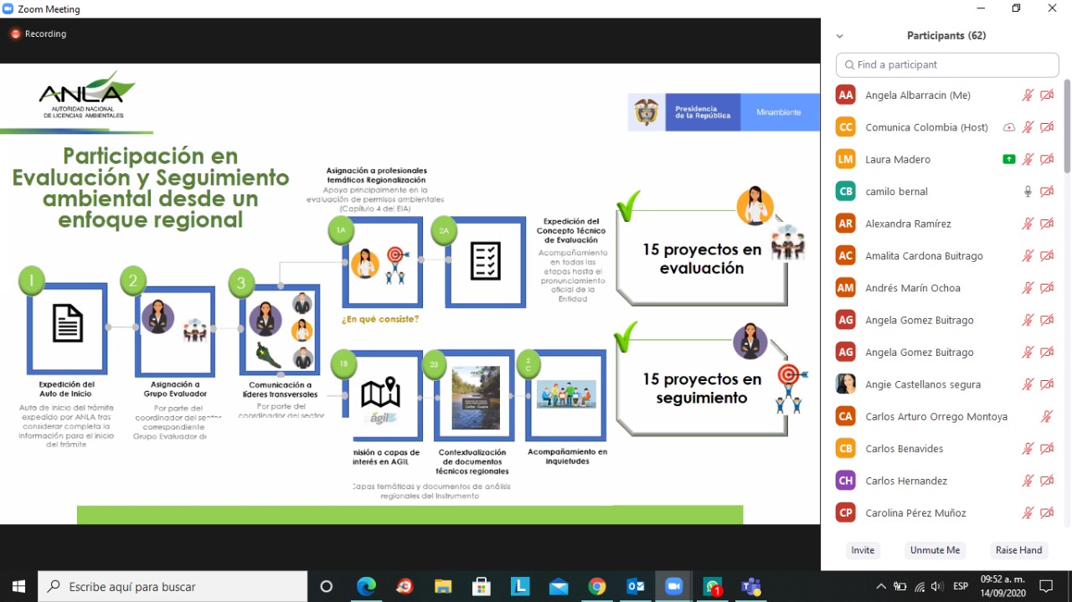
Task: Click Angela Albarracin's muted microphone icon
Action: point(1028,95)
